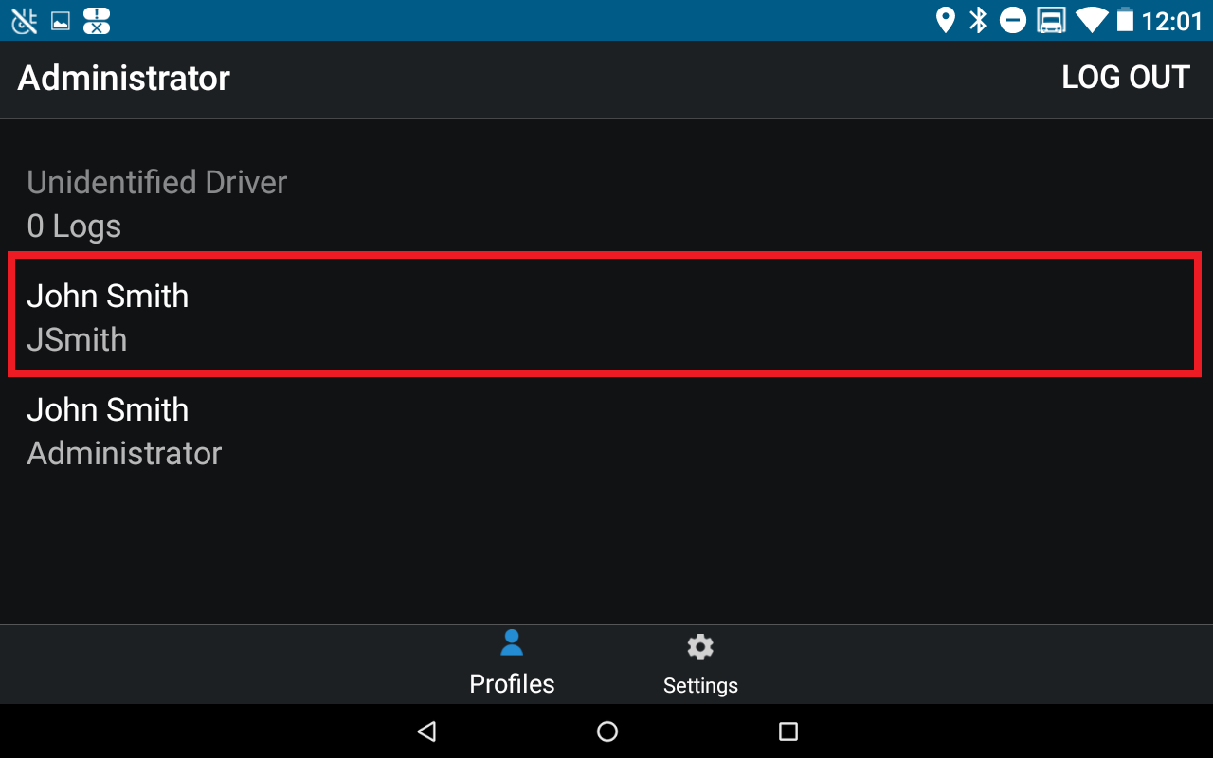This screenshot has height=758, width=1213.
Task: Open Unidentified Driver logs entry
Action: (x=606, y=204)
